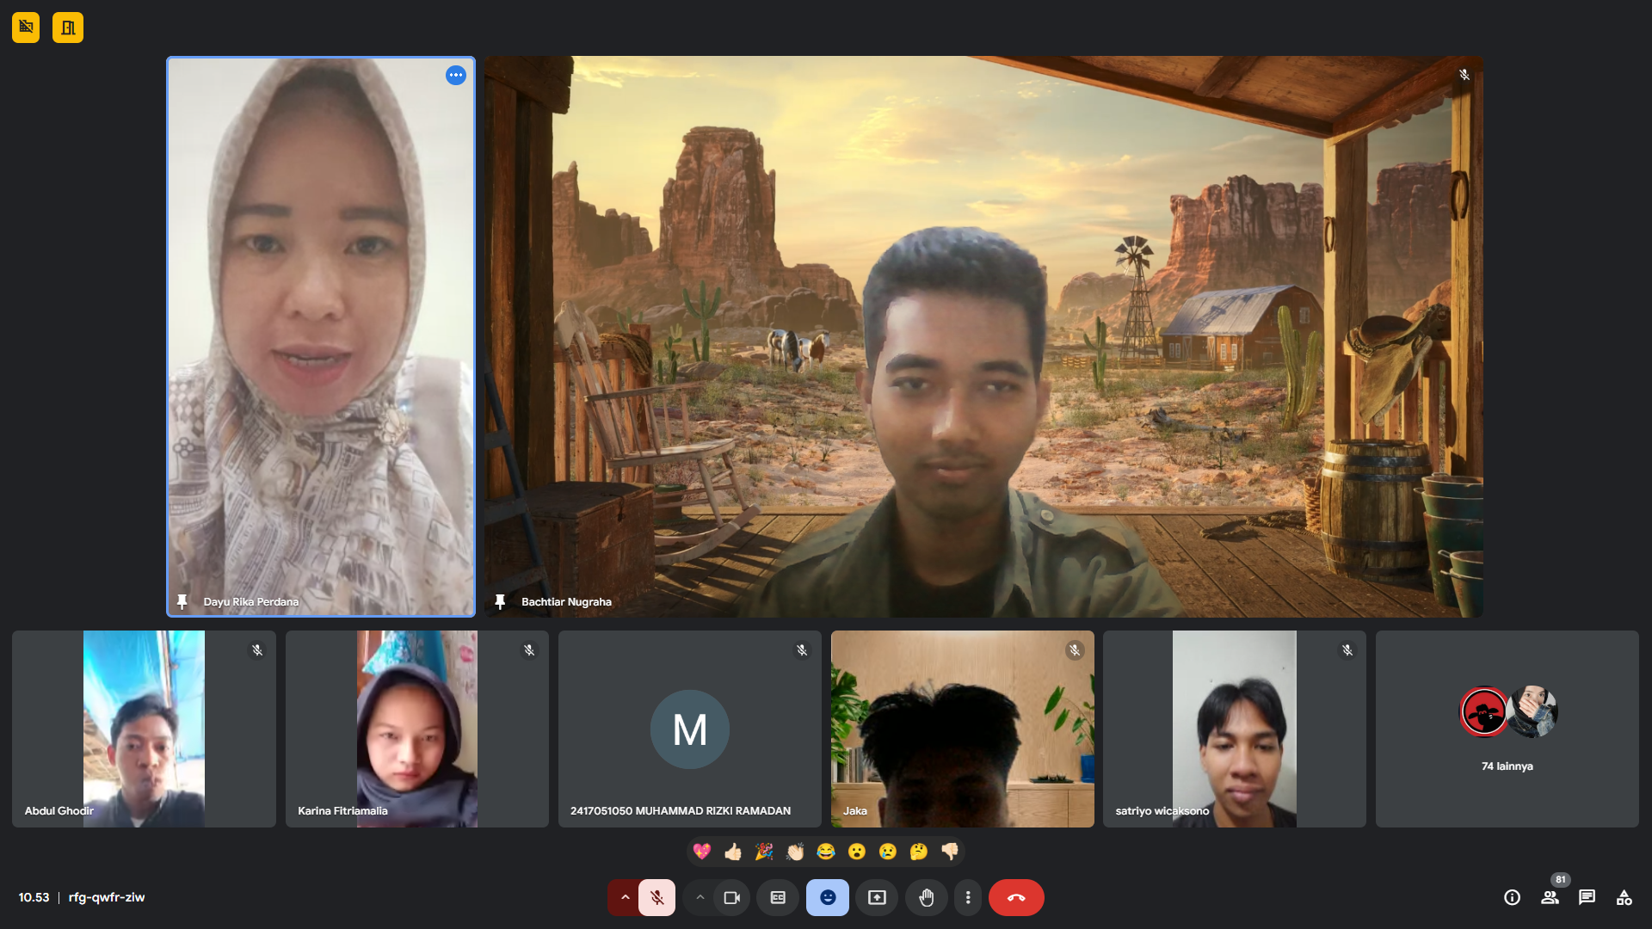Raise hand using the hand icon
The width and height of the screenshot is (1652, 929).
926,897
